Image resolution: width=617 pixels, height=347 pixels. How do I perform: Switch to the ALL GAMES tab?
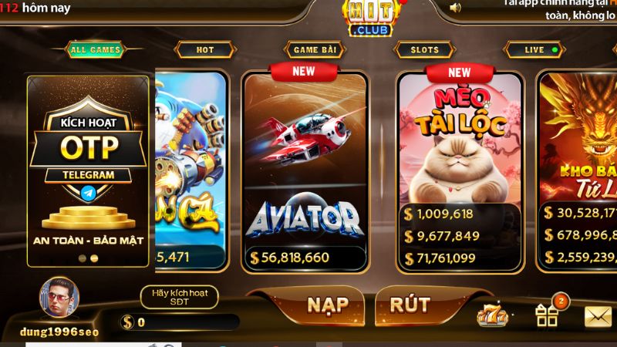95,50
